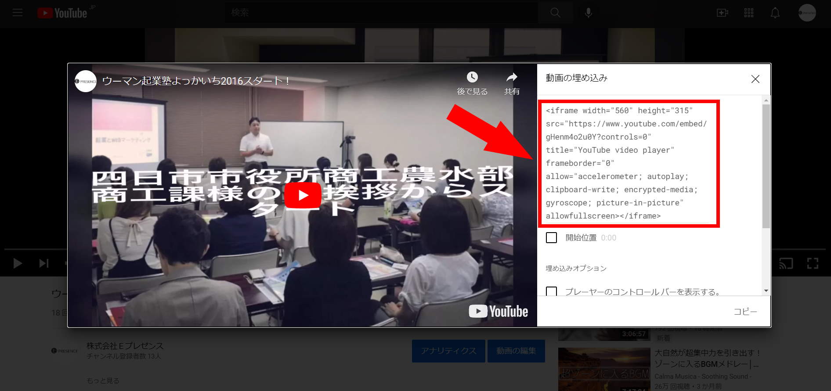Enter fullscreen on main player
Image resolution: width=831 pixels, height=391 pixels.
coord(813,263)
